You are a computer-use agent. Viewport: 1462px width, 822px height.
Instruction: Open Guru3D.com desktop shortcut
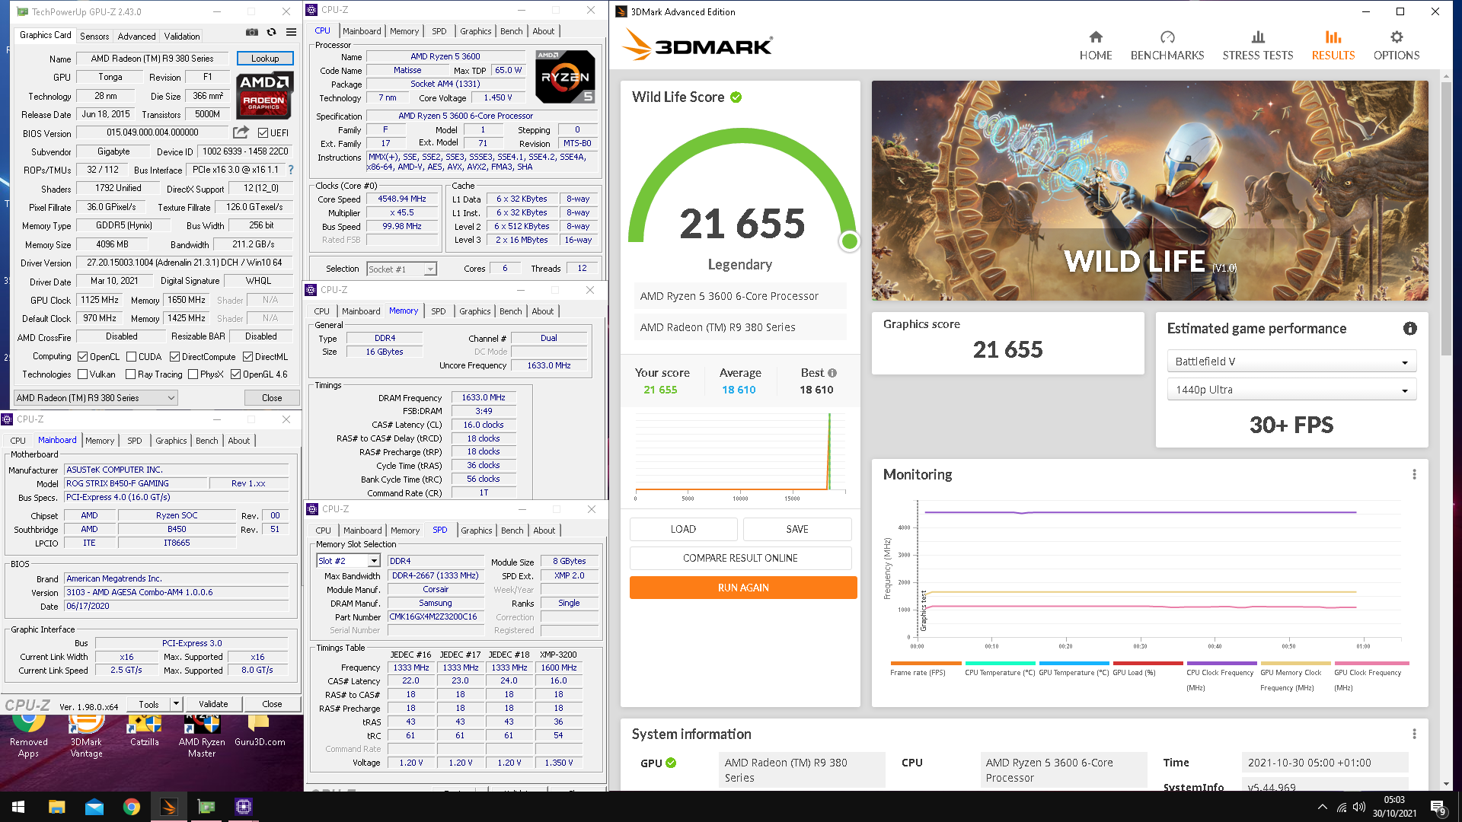(x=260, y=731)
